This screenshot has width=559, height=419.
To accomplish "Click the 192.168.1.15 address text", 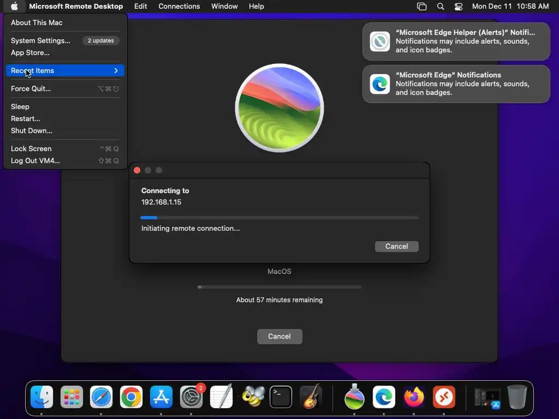I will tap(161, 202).
